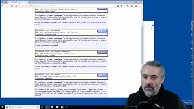The width and height of the screenshot is (194, 109).
Task: Open the paehl.com CURL_7.58.0 URL
Action: click(58, 76)
